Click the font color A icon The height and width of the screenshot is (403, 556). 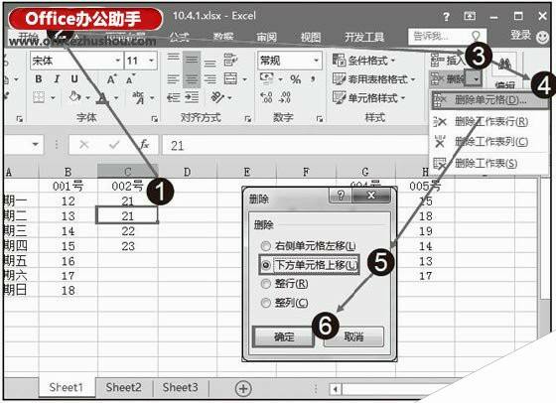(x=103, y=98)
